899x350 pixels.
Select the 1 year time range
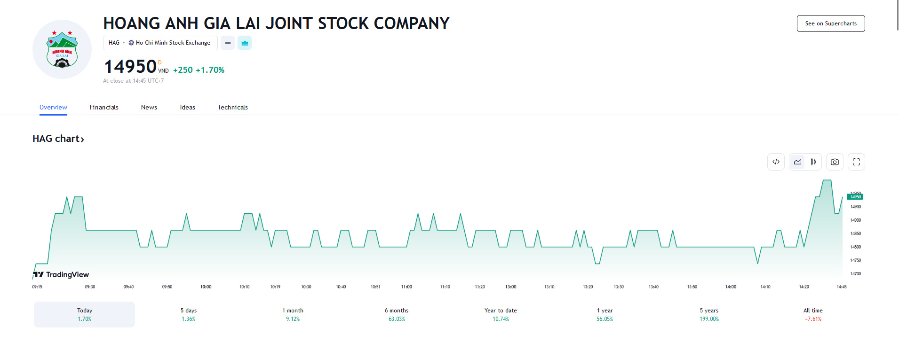click(605, 314)
